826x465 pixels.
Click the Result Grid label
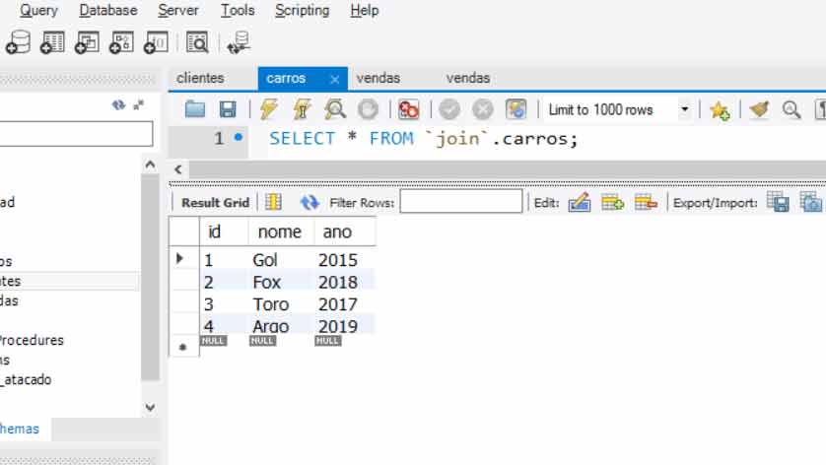(x=215, y=203)
